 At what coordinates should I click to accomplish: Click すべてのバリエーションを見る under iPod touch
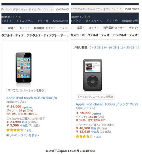click(x=26, y=90)
